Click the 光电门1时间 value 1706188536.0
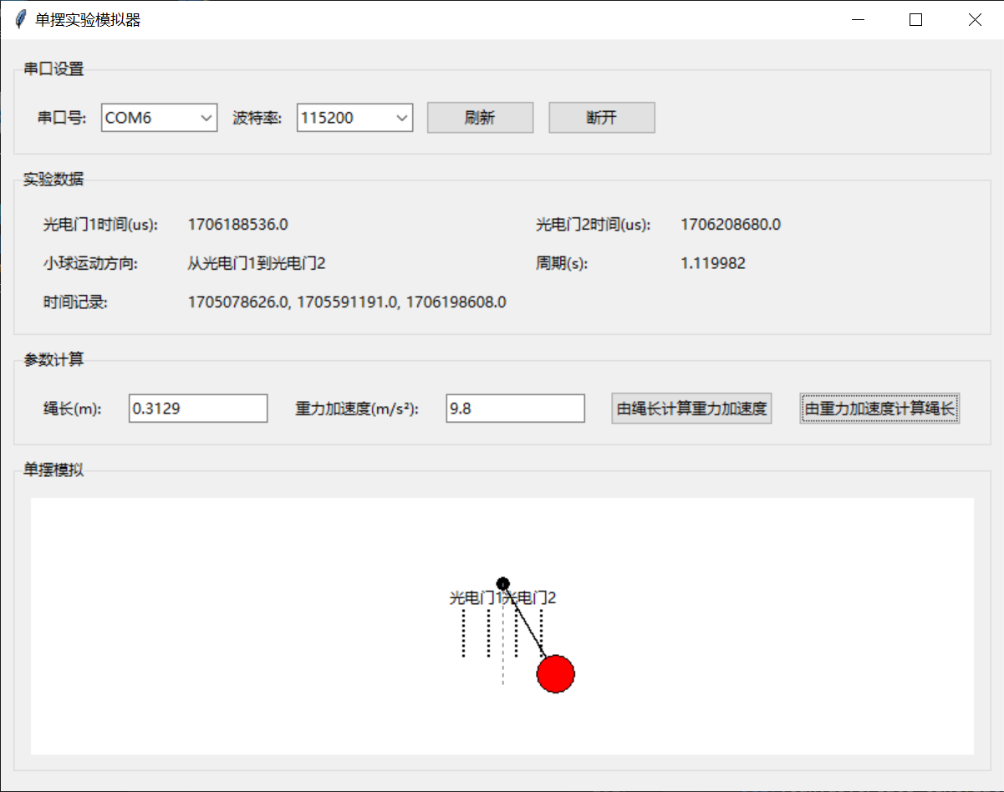 click(237, 224)
